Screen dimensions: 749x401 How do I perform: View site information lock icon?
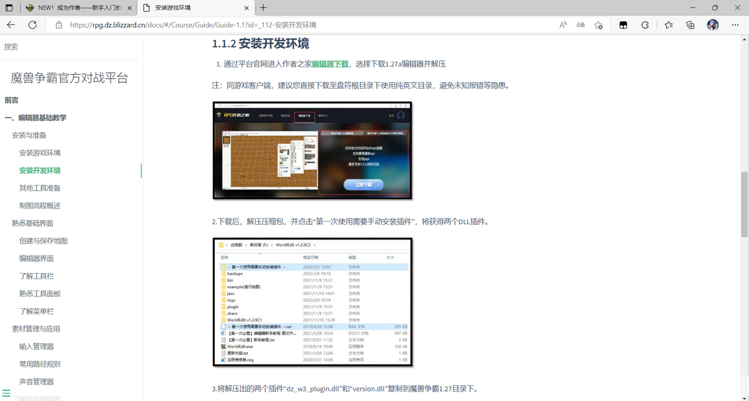(59, 25)
